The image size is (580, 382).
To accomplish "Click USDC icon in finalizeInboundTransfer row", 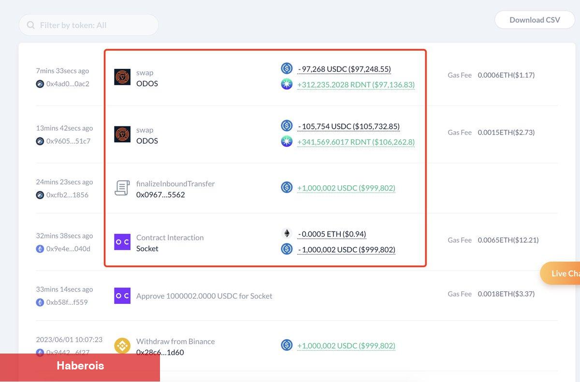I will pyautogui.click(x=287, y=187).
